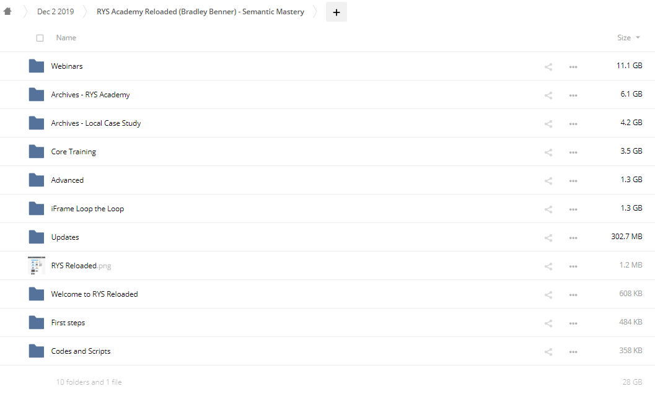This screenshot has height=394, width=655.
Task: Open more actions for Webinars
Action: coord(573,67)
